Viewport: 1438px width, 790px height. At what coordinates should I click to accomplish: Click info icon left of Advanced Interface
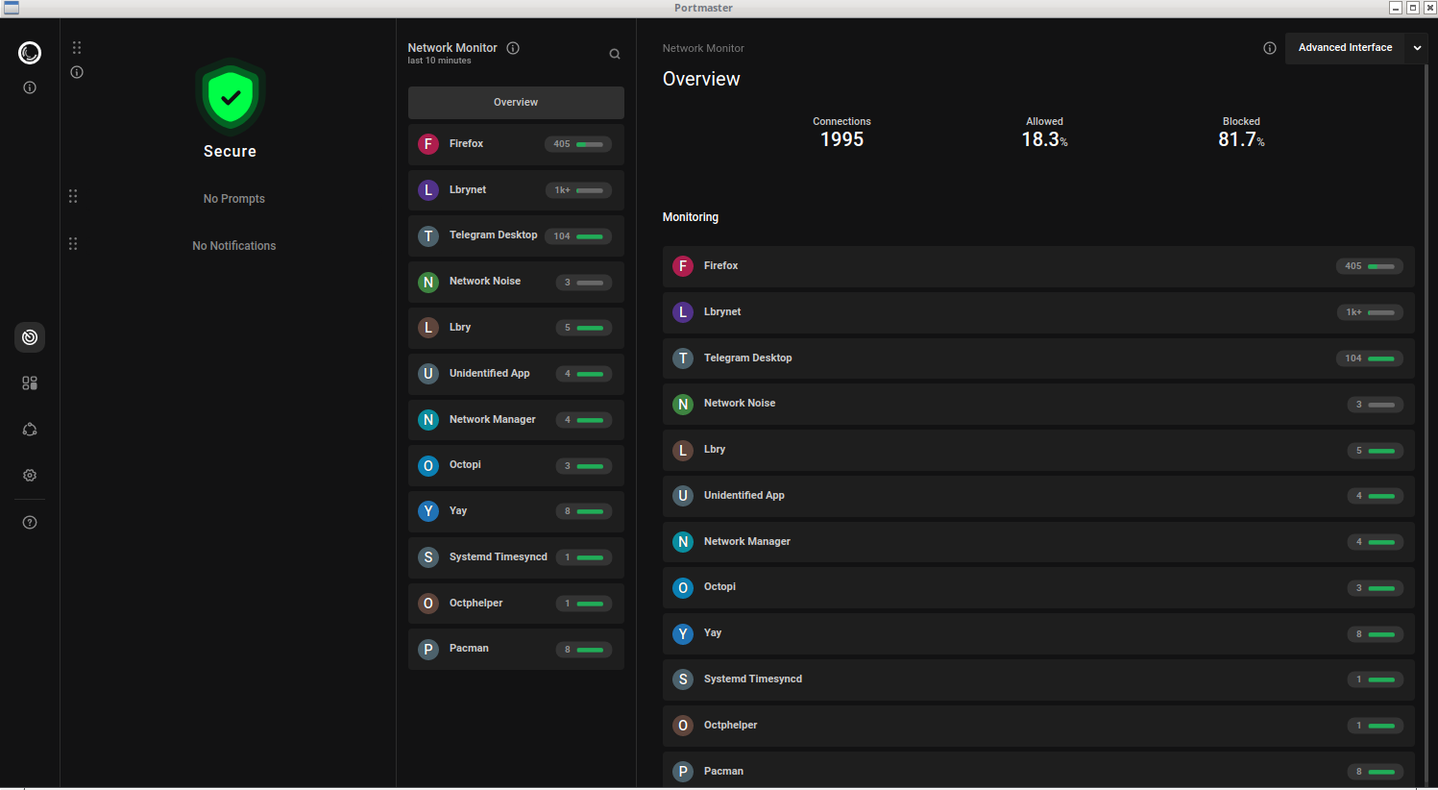1270,48
